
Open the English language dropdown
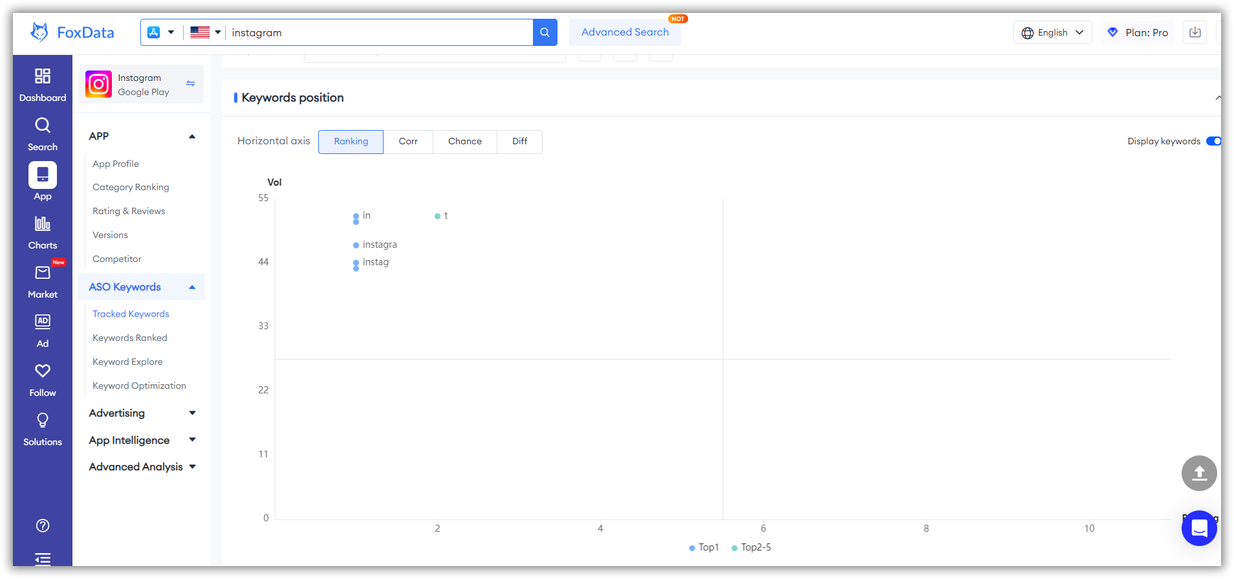click(x=1052, y=32)
